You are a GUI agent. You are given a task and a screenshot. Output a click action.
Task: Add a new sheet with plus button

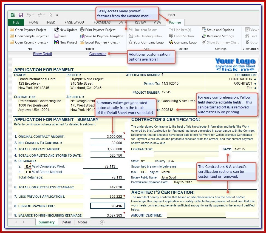[x=102, y=222]
